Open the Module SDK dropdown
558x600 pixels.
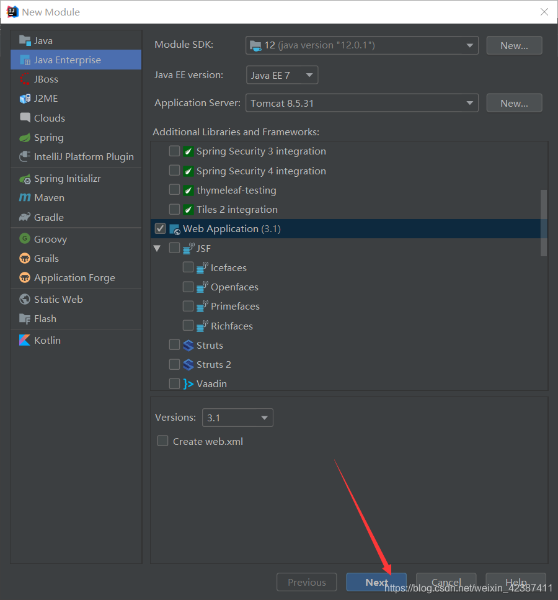362,45
